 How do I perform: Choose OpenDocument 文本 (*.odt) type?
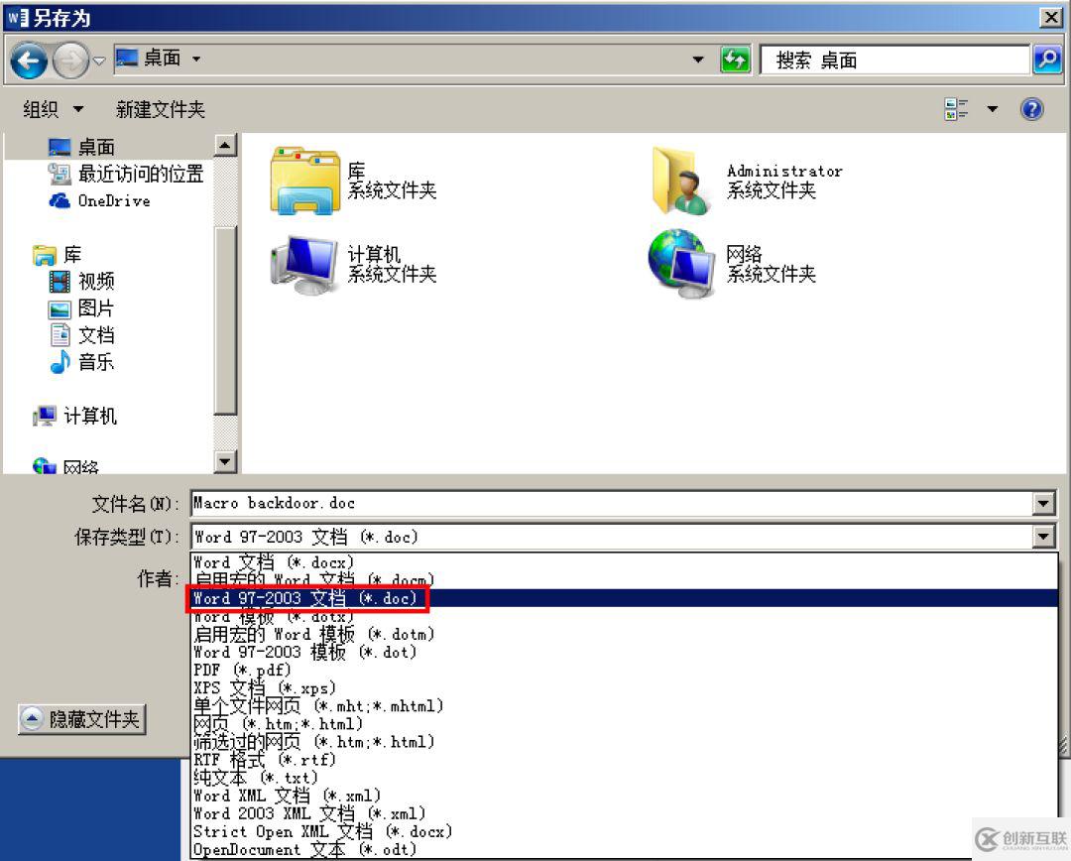tap(624, 849)
